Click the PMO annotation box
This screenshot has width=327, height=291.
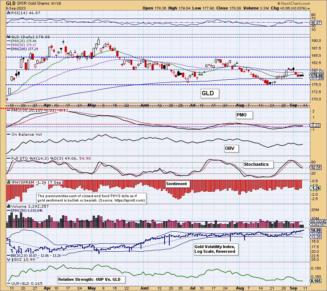pos(244,115)
